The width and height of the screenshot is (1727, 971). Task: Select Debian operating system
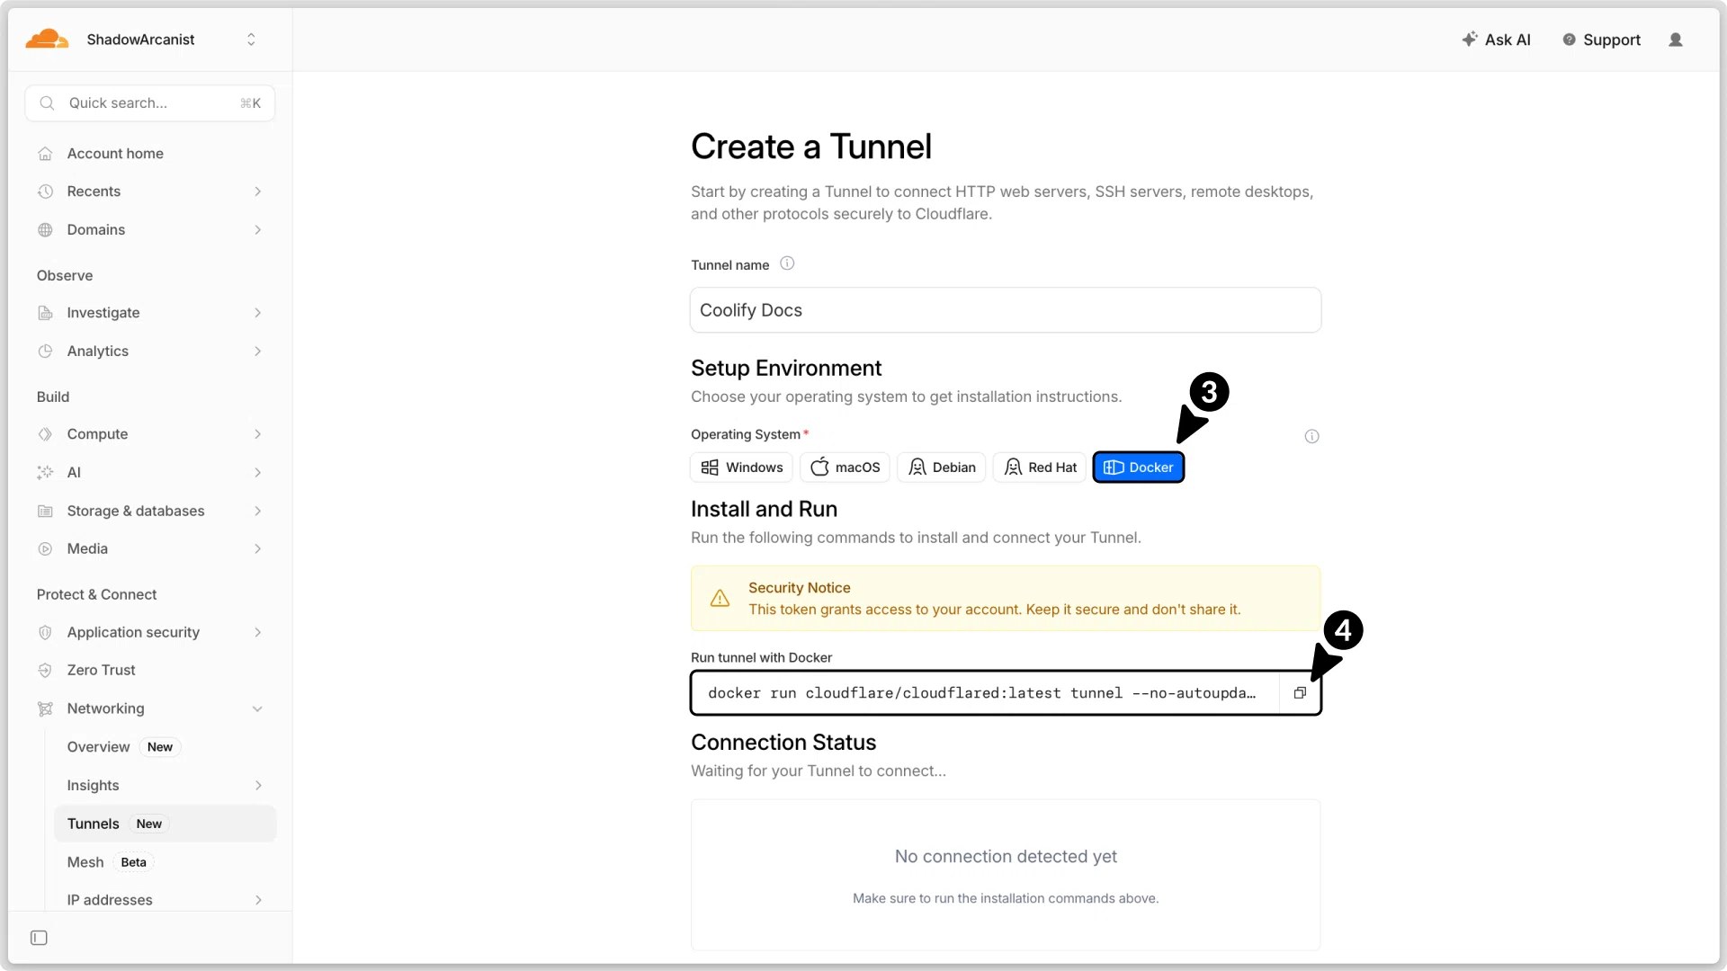tap(942, 468)
